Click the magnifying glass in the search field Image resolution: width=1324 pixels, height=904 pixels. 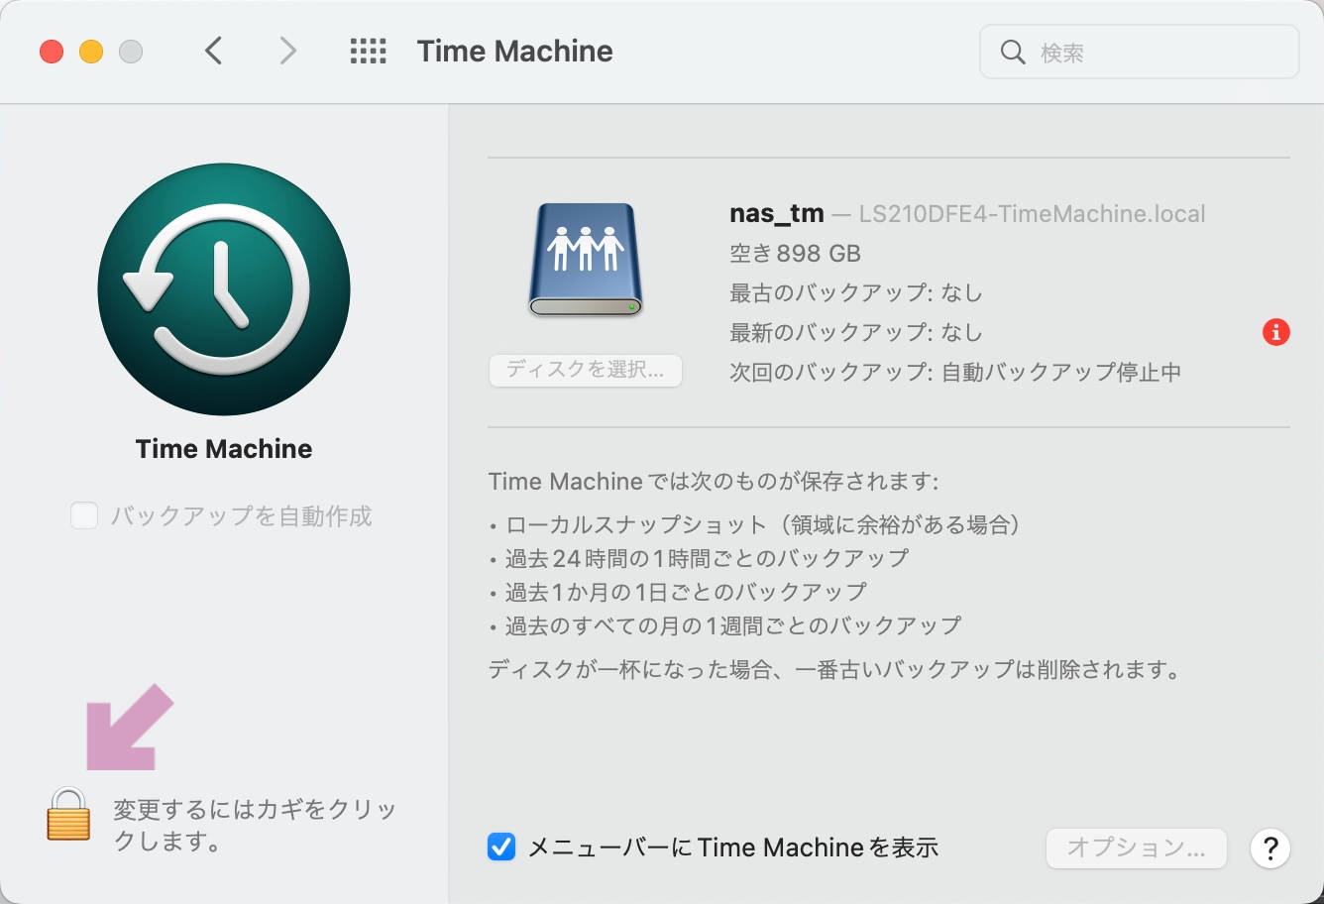pyautogui.click(x=1013, y=52)
